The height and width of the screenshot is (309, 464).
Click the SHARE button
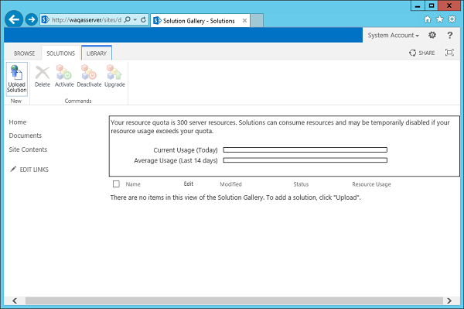click(422, 53)
